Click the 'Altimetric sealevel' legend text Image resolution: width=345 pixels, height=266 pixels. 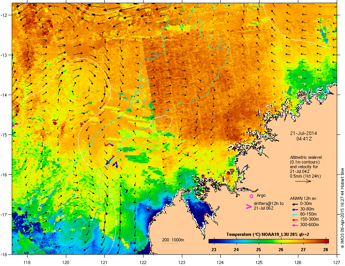pos(306,157)
